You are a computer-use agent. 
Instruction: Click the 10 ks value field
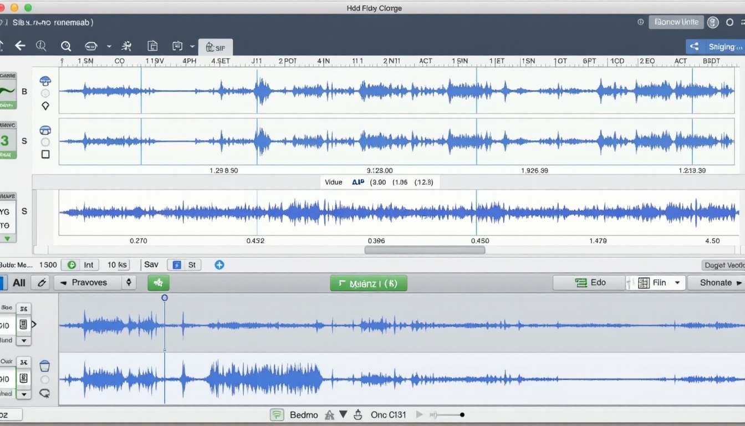(x=118, y=265)
